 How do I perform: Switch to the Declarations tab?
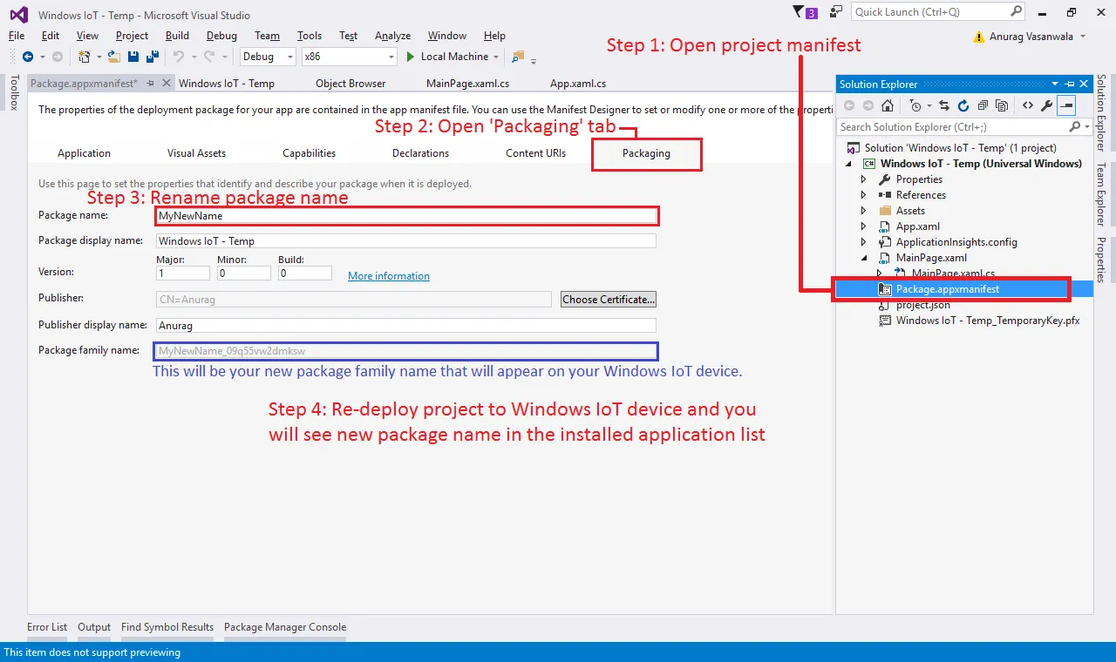(x=421, y=153)
